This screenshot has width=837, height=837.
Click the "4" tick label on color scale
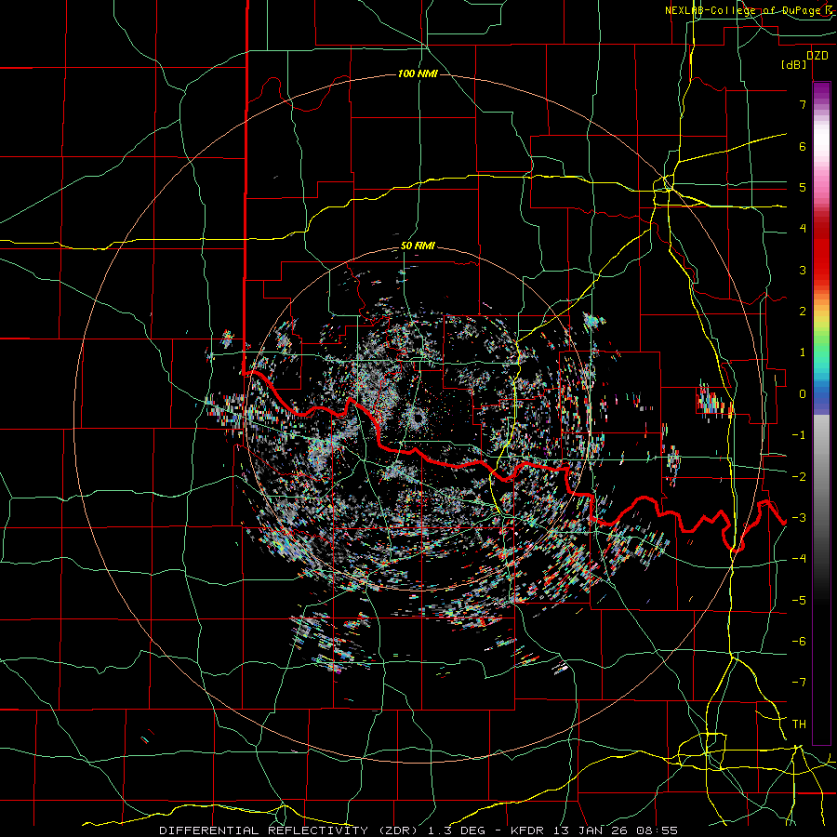click(x=803, y=229)
